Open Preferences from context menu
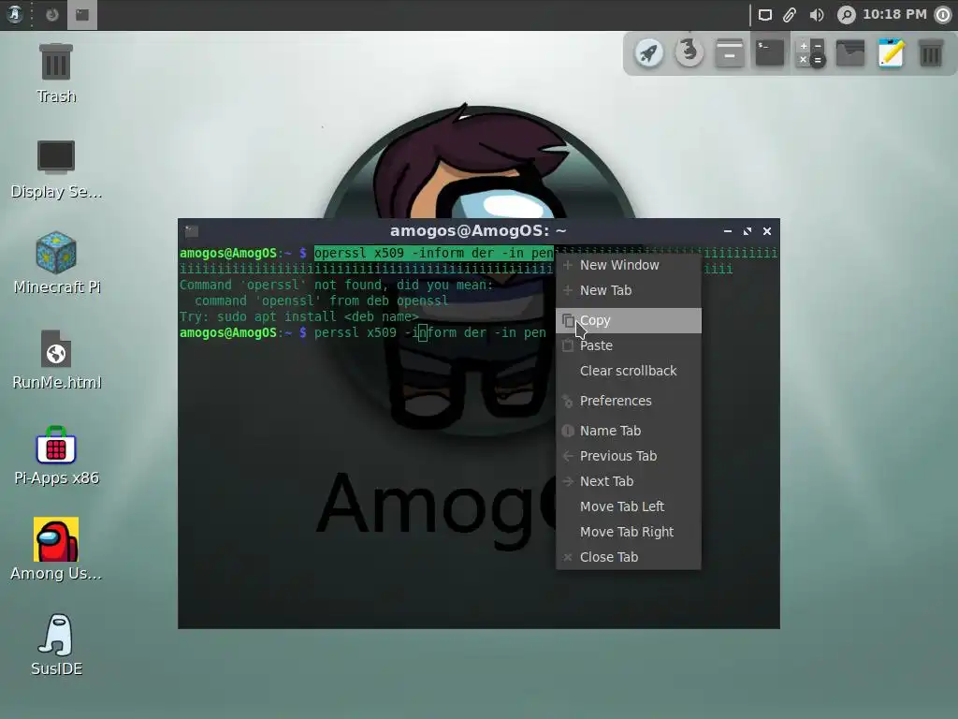 [x=629, y=401]
